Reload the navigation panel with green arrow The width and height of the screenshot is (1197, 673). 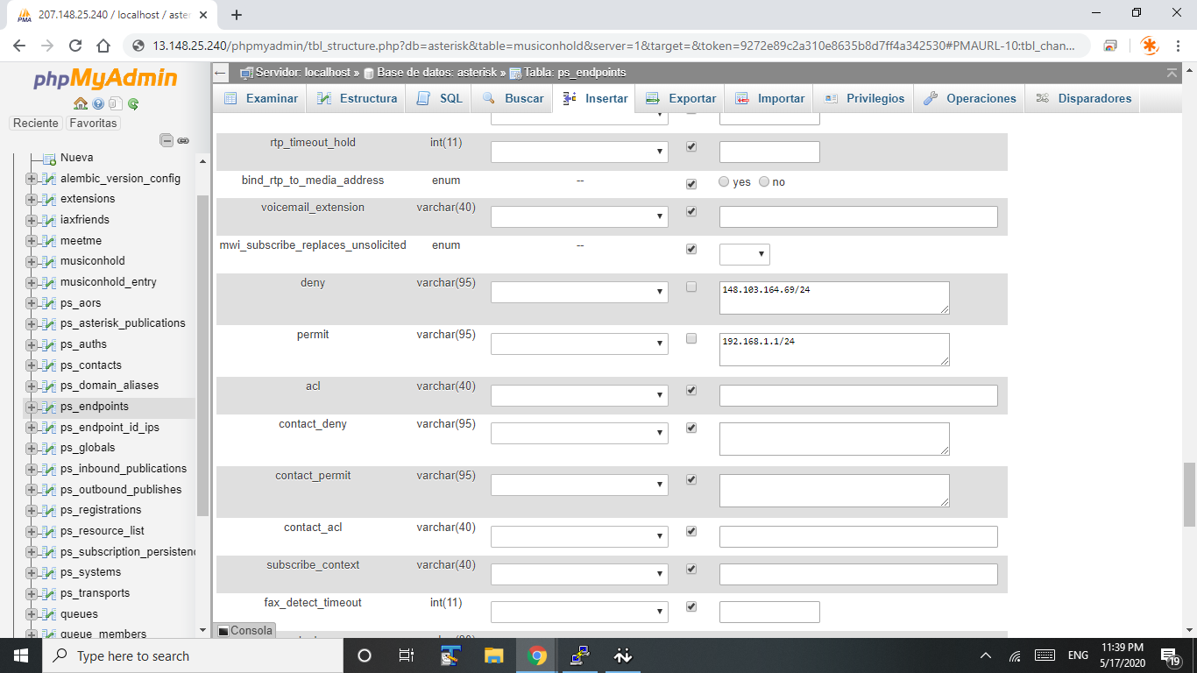[x=133, y=103]
